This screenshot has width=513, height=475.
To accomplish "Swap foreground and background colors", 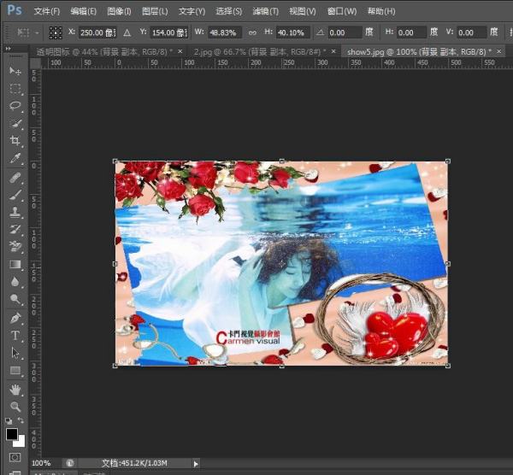I will [21, 420].
